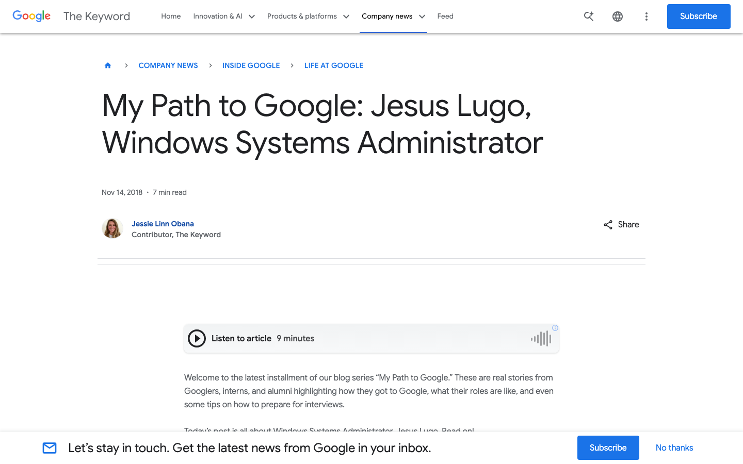Viewport: 743px width, 464px height.
Task: Click the article title heading
Action: (x=322, y=124)
